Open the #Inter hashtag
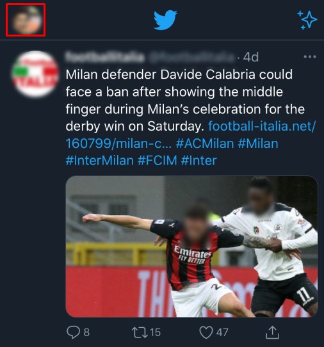 pyautogui.click(x=198, y=161)
